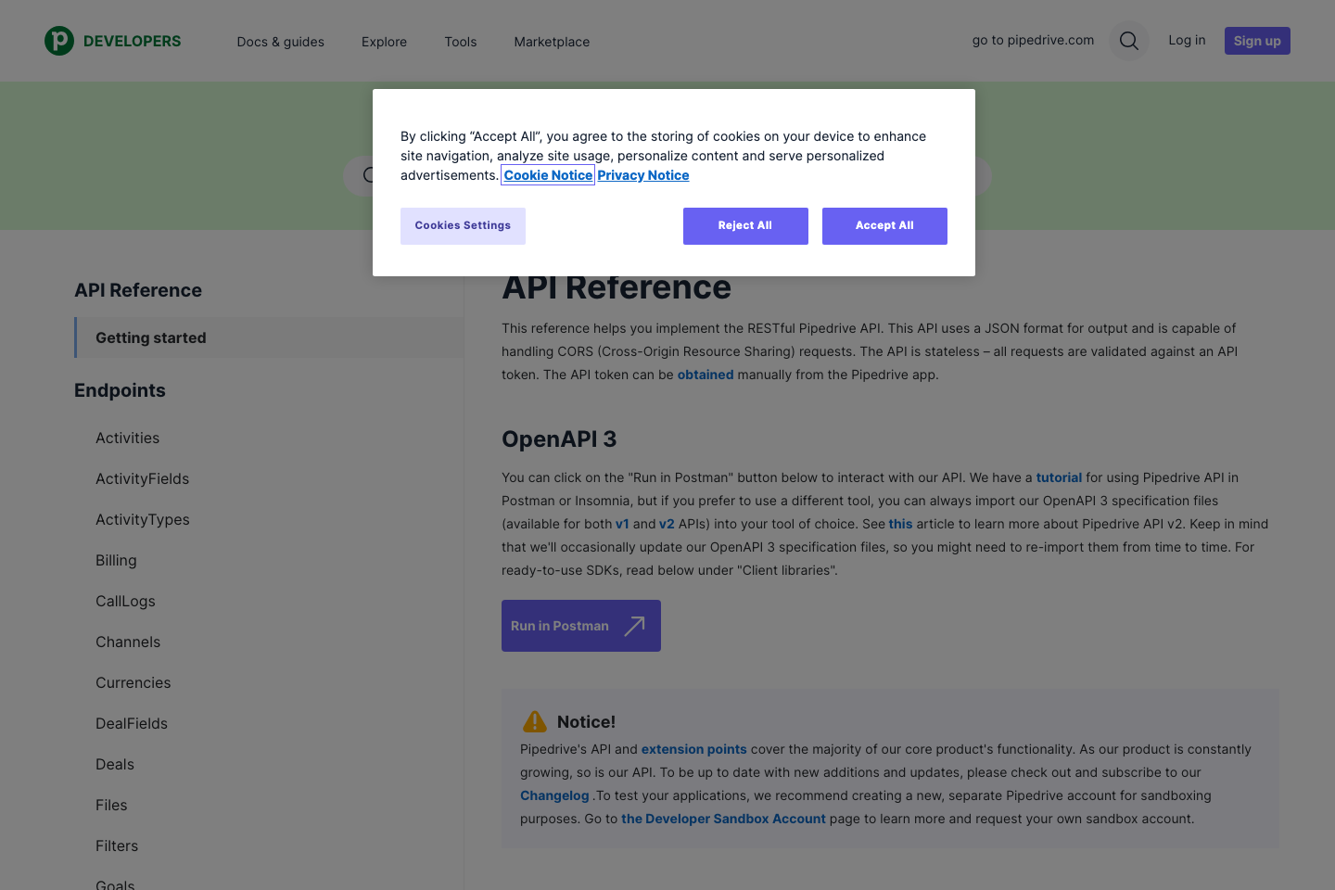Open the Marketplace menu
This screenshot has width=1335, height=890.
[551, 42]
